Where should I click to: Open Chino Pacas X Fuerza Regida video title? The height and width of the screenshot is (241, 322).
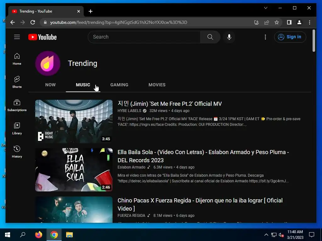(x=200, y=205)
